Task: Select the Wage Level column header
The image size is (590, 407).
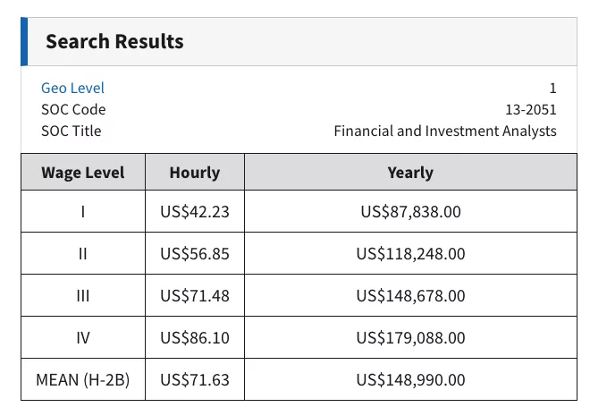Action: click(x=83, y=173)
